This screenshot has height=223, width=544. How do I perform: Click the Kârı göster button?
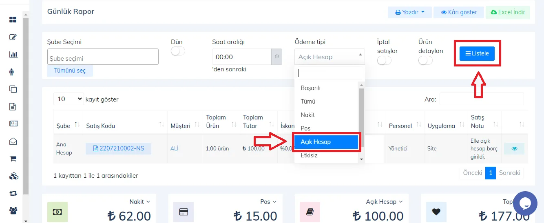pos(459,12)
